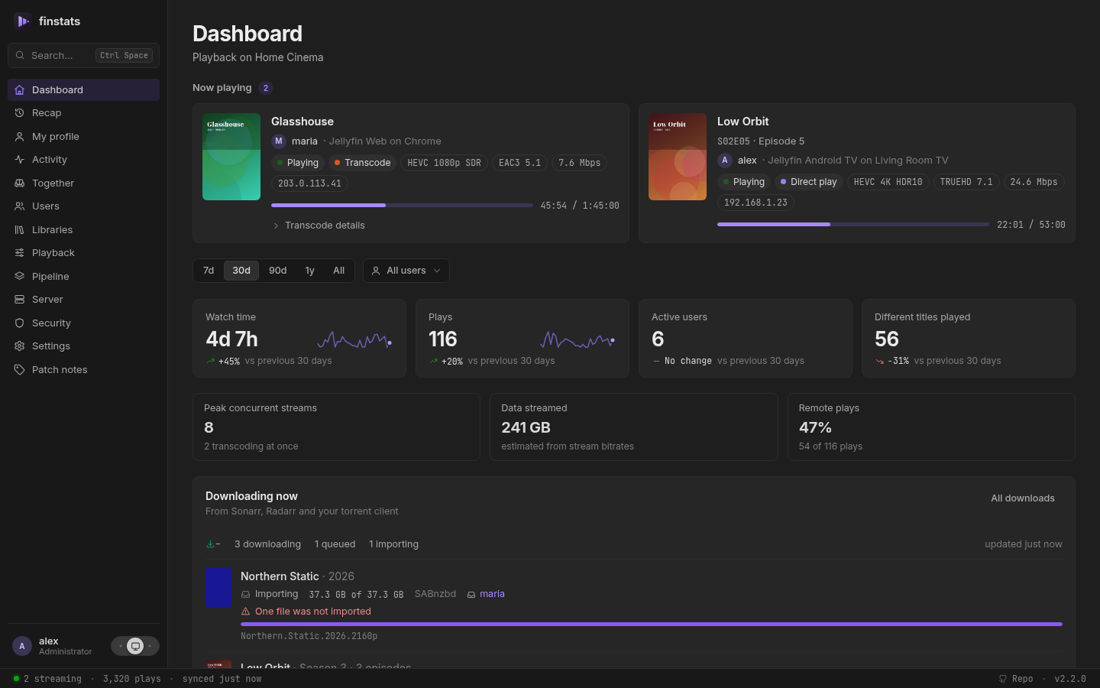
Task: Open the Repo link in status bar
Action: click(x=1016, y=679)
